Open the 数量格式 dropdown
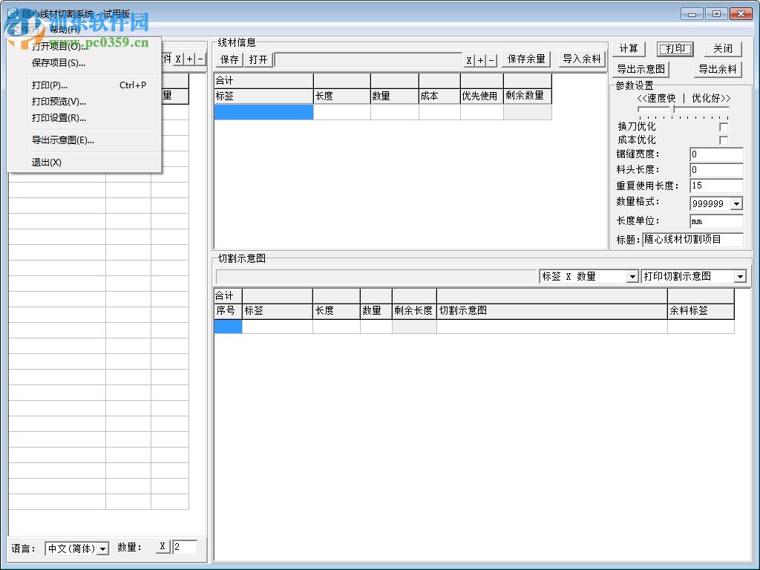The height and width of the screenshot is (570, 760). 736,203
